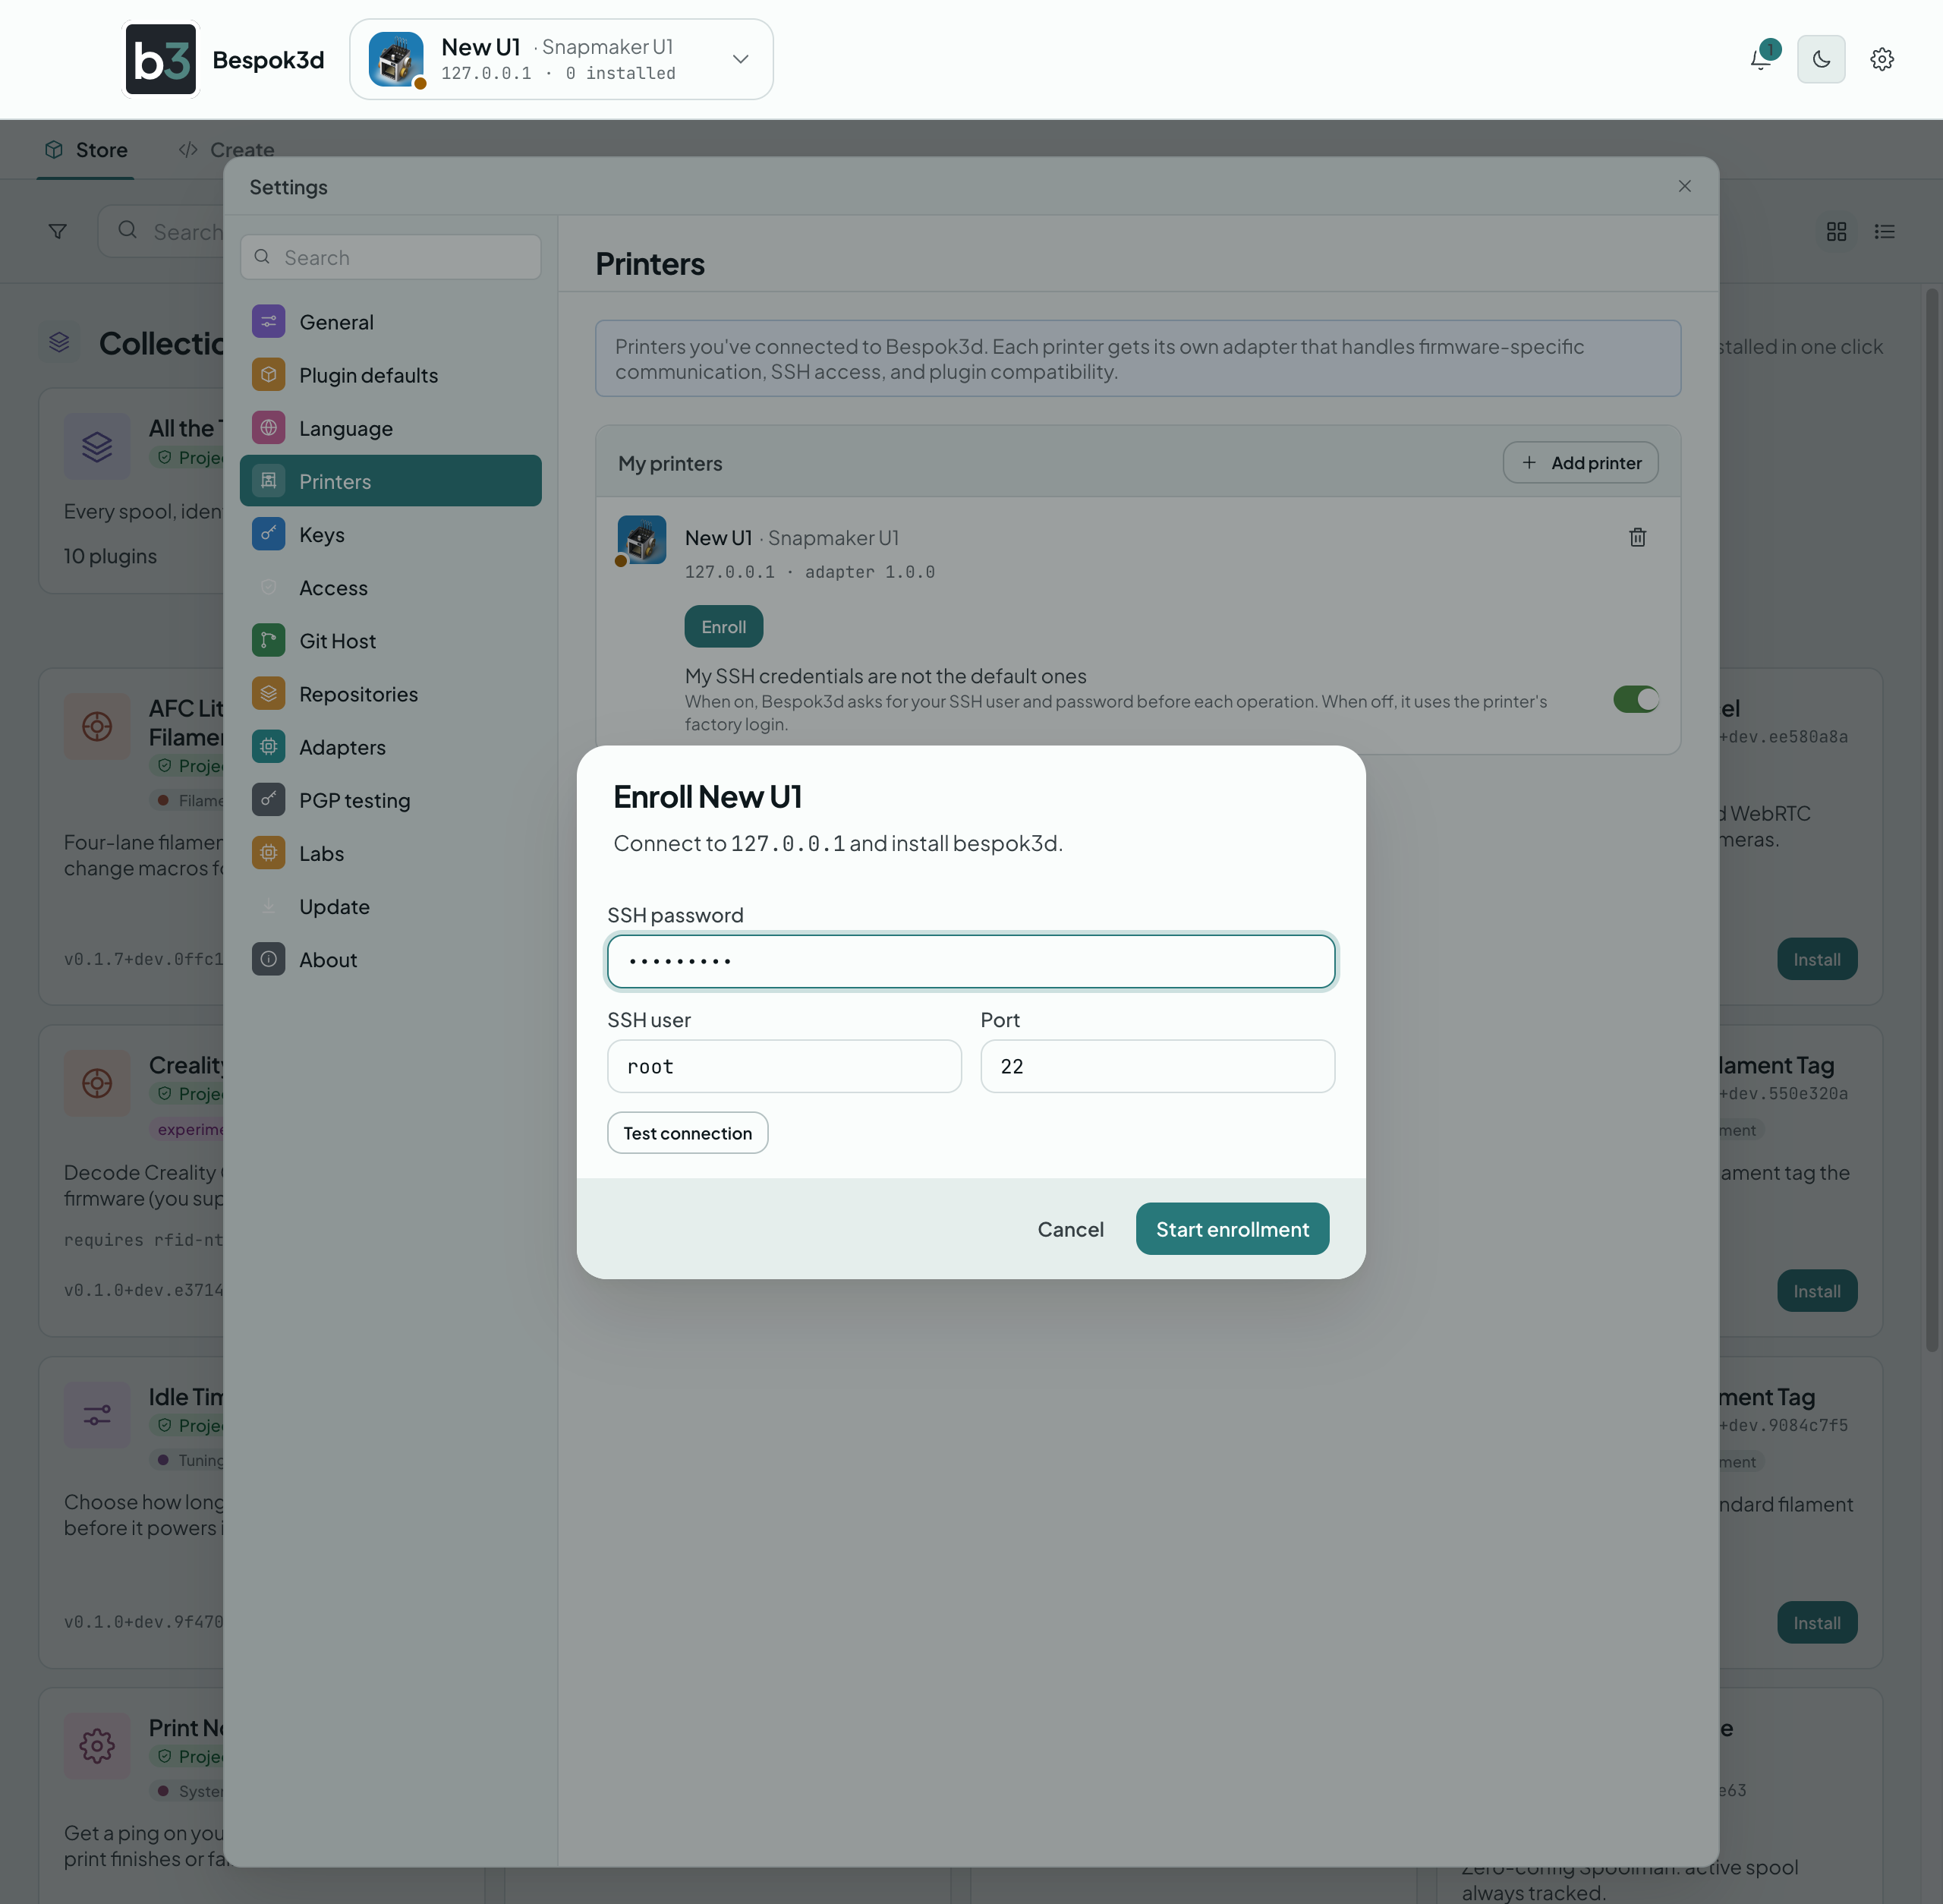Click the Access shield icon

(x=268, y=587)
